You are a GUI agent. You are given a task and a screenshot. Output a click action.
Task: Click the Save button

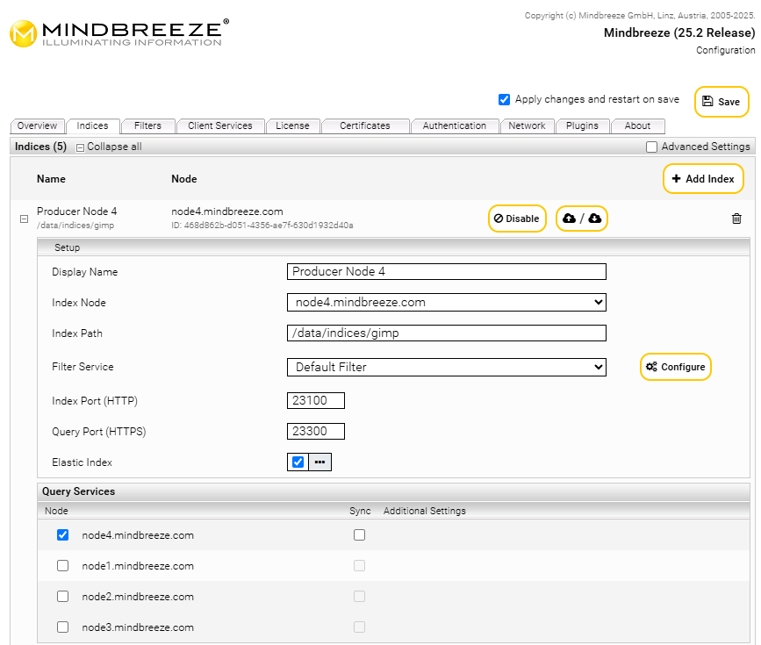722,102
